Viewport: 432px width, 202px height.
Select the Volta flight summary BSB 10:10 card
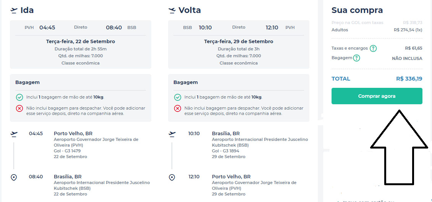(x=238, y=44)
